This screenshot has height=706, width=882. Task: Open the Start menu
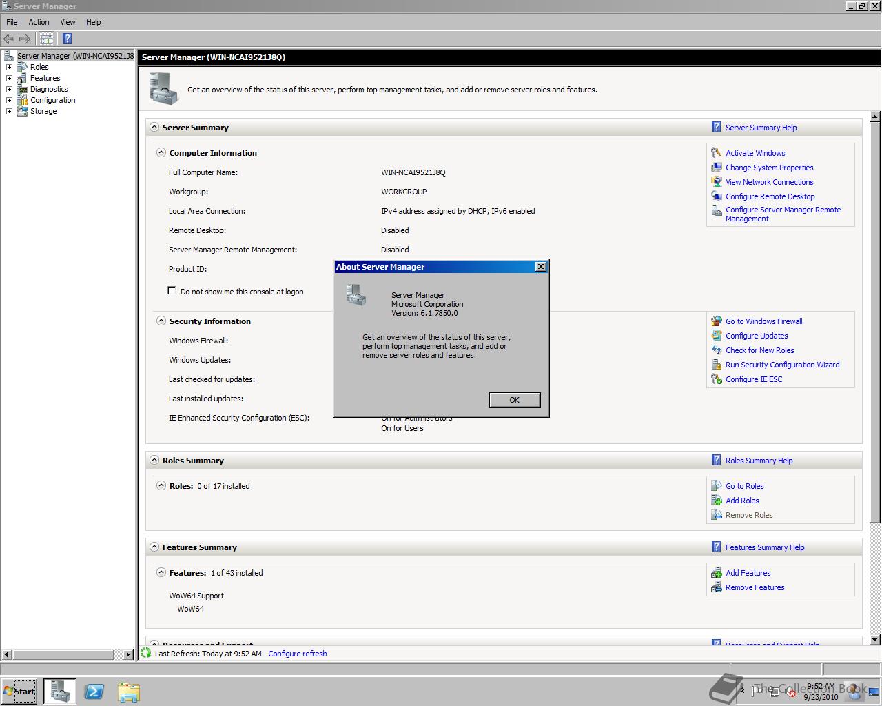[x=19, y=692]
